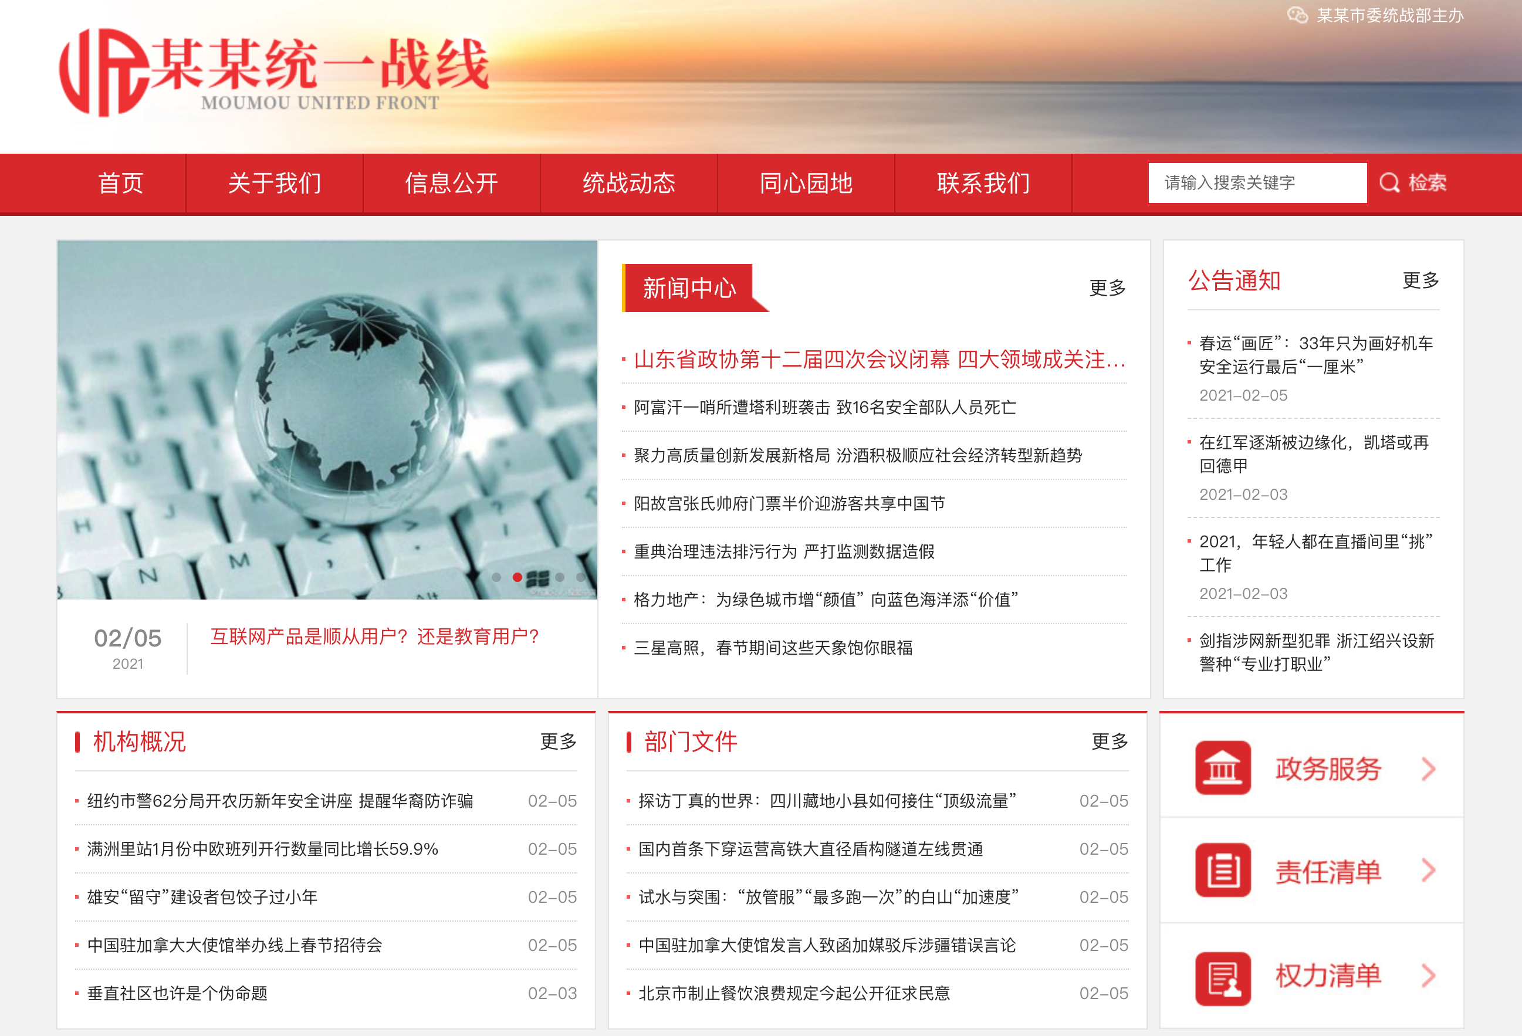Open notice 在红军逐渐被边缘化
This screenshot has width=1522, height=1036.
[1314, 454]
